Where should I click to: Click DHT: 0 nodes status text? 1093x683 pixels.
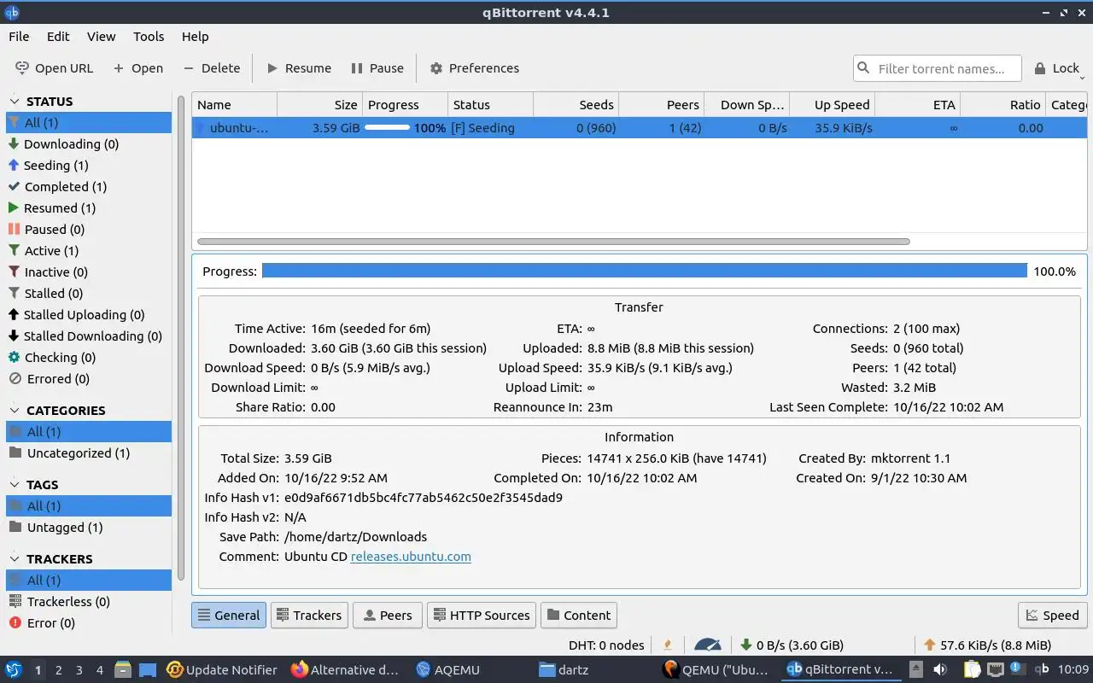tap(606, 645)
